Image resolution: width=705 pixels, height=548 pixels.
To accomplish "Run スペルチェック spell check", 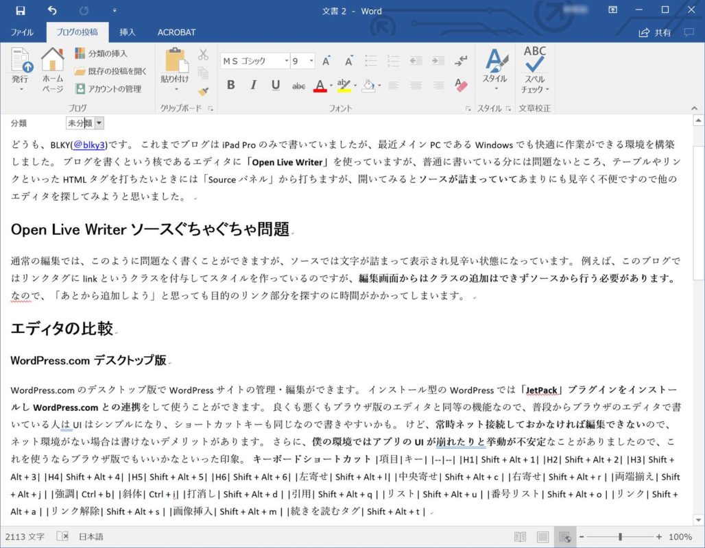I will 535,70.
